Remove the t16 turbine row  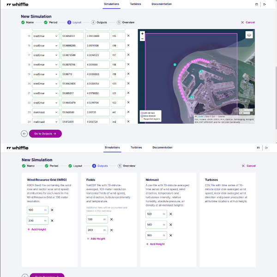[x=128, y=45]
